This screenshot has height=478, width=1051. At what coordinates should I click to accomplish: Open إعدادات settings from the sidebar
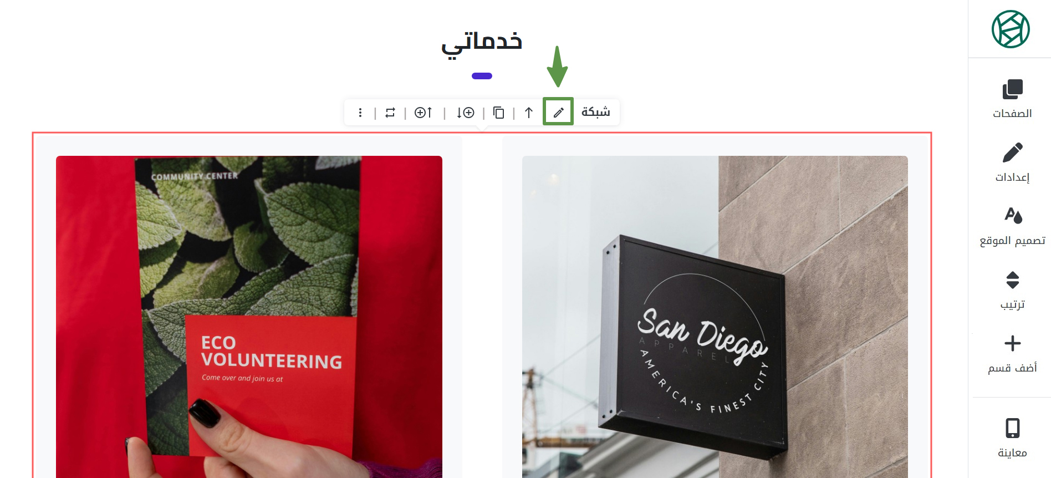click(x=1012, y=162)
